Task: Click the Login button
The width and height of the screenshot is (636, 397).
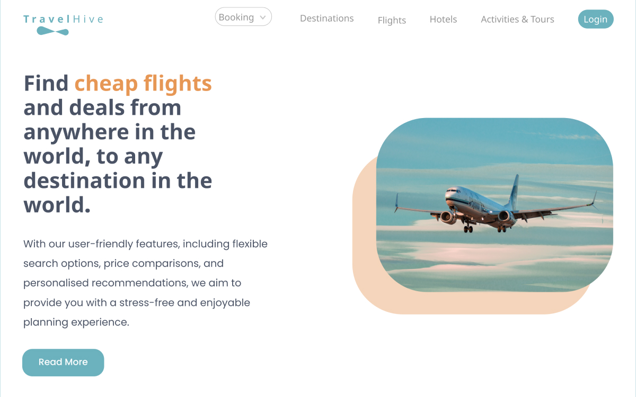Action: [x=596, y=19]
